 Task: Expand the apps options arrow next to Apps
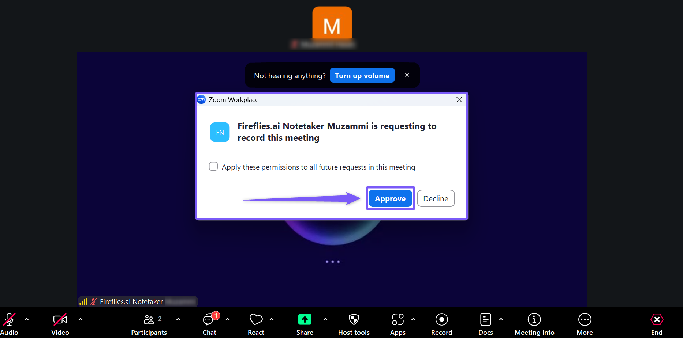[x=413, y=319]
